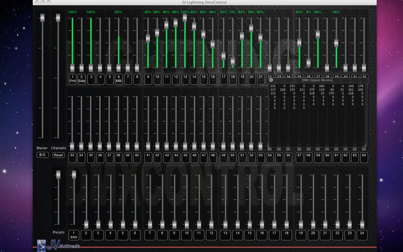
Task: Select channel 64 button
Action: pos(364,158)
